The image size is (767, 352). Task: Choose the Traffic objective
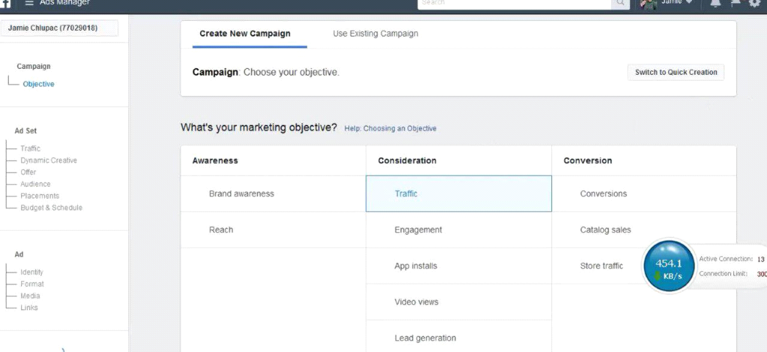tap(458, 194)
